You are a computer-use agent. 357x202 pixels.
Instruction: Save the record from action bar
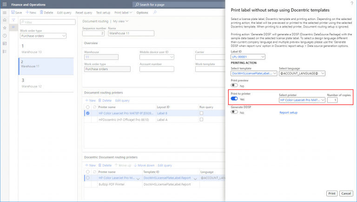(x=17, y=13)
